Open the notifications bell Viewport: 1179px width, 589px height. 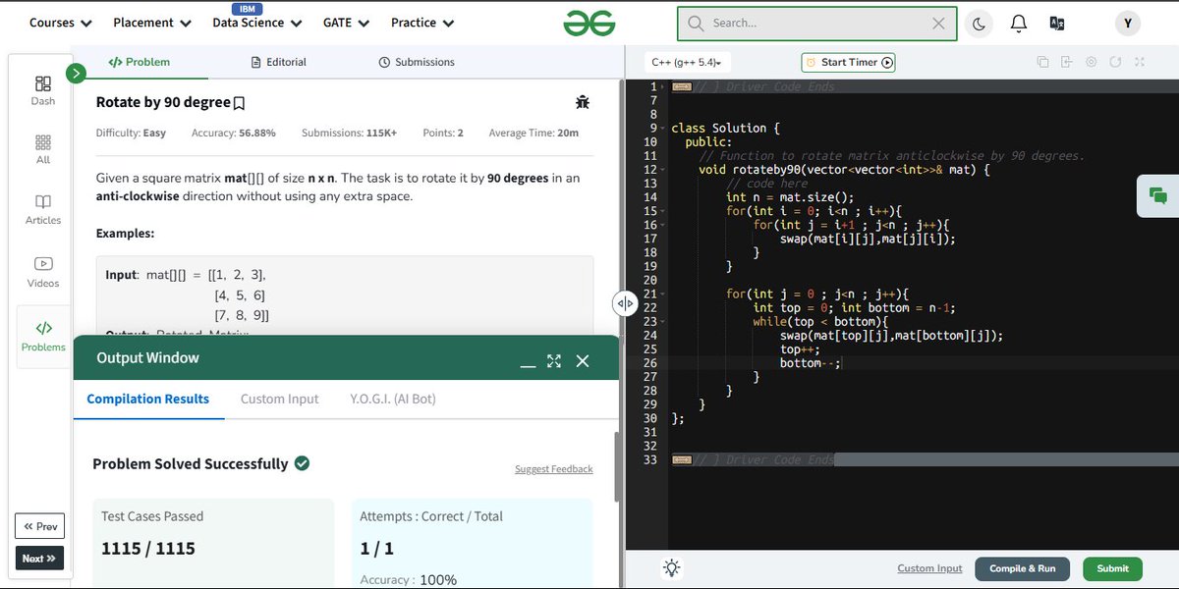pos(1019,23)
